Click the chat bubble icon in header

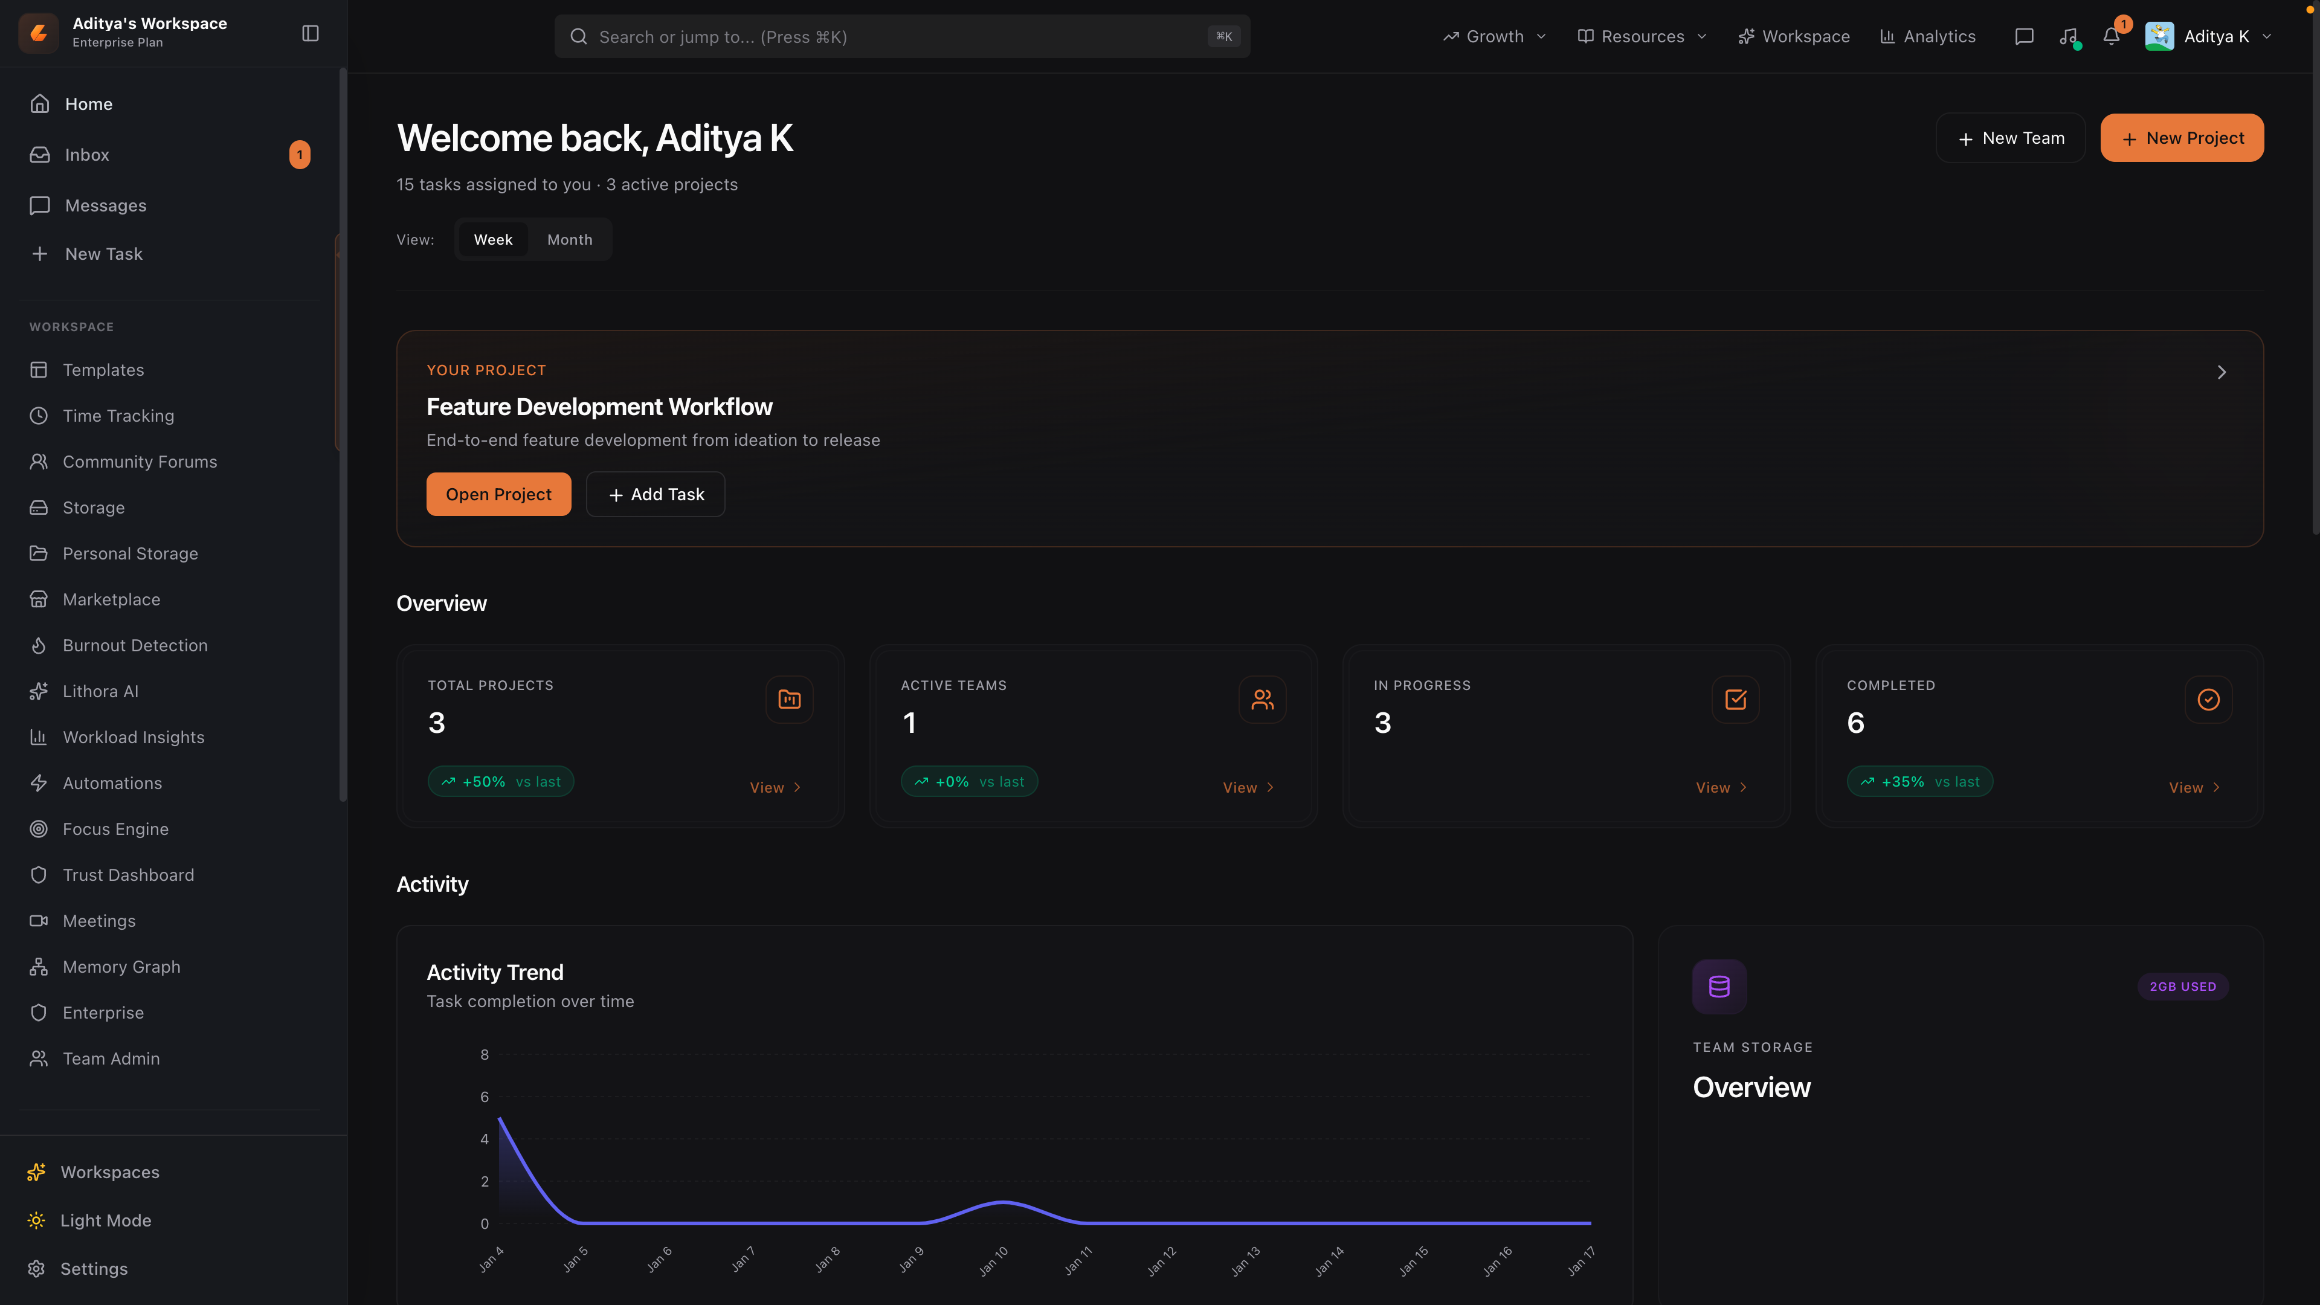tap(2024, 36)
